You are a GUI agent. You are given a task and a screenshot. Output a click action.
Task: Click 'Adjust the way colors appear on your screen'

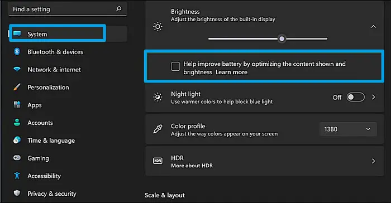click(x=224, y=134)
